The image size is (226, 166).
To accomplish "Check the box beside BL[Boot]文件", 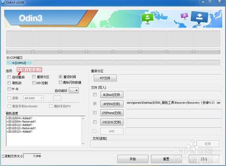I will (x=95, y=95).
